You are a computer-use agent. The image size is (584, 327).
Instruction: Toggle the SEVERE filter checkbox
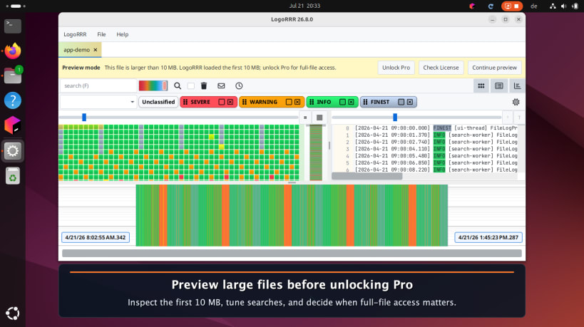222,102
